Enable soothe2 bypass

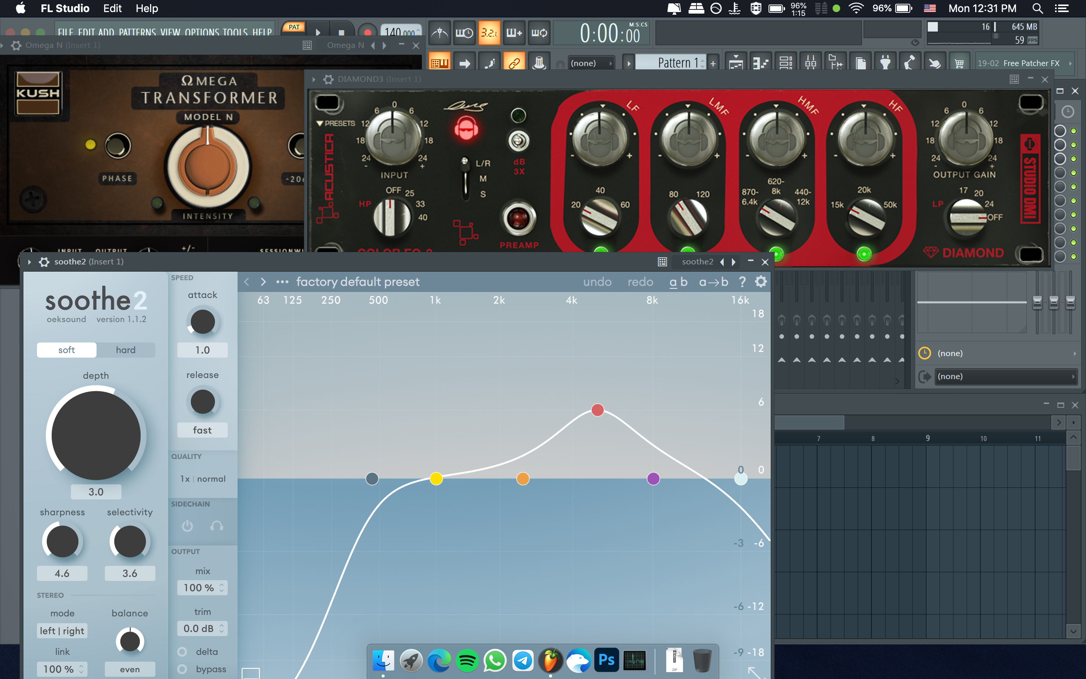pos(182,669)
